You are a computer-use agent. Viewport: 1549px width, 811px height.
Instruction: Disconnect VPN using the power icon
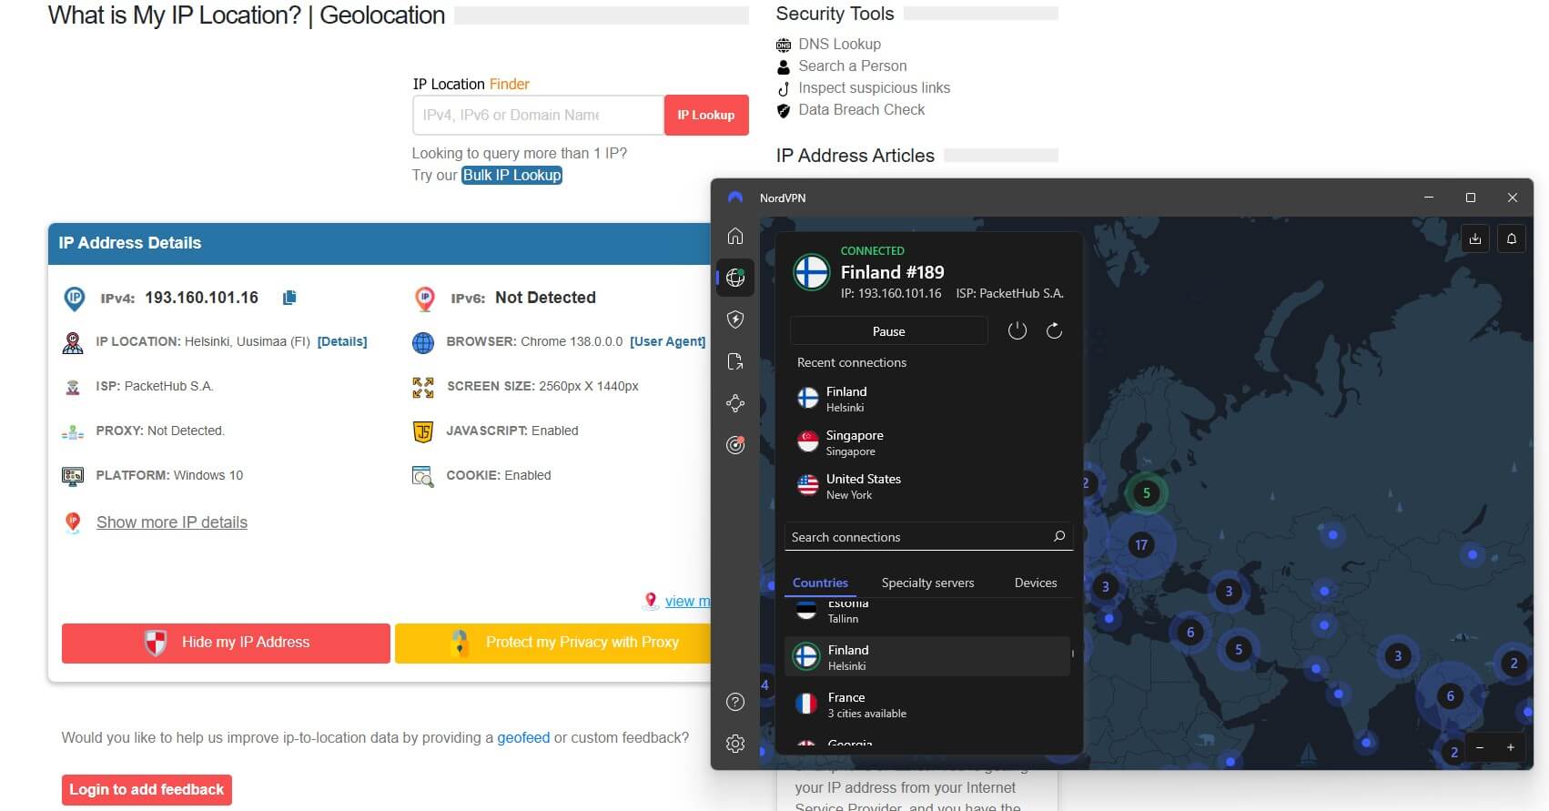click(x=1017, y=330)
